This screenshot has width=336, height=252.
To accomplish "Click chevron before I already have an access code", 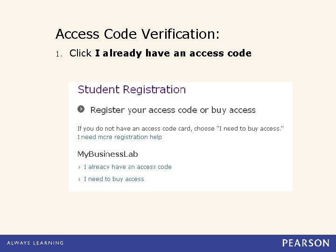I will 79,167.
